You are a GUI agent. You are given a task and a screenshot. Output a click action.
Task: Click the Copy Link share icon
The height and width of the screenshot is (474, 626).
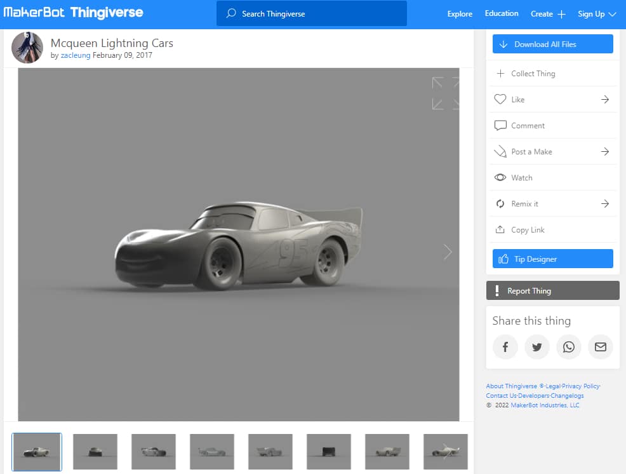tap(500, 229)
